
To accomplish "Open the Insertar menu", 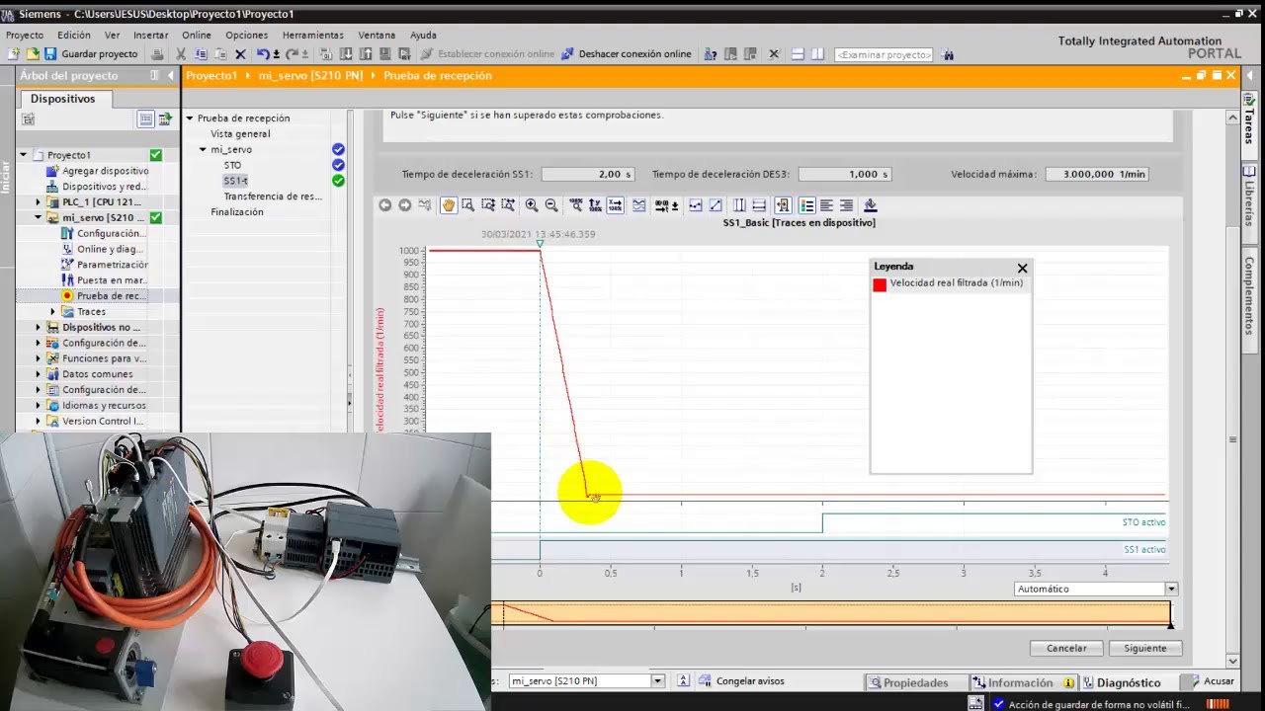I will [151, 35].
